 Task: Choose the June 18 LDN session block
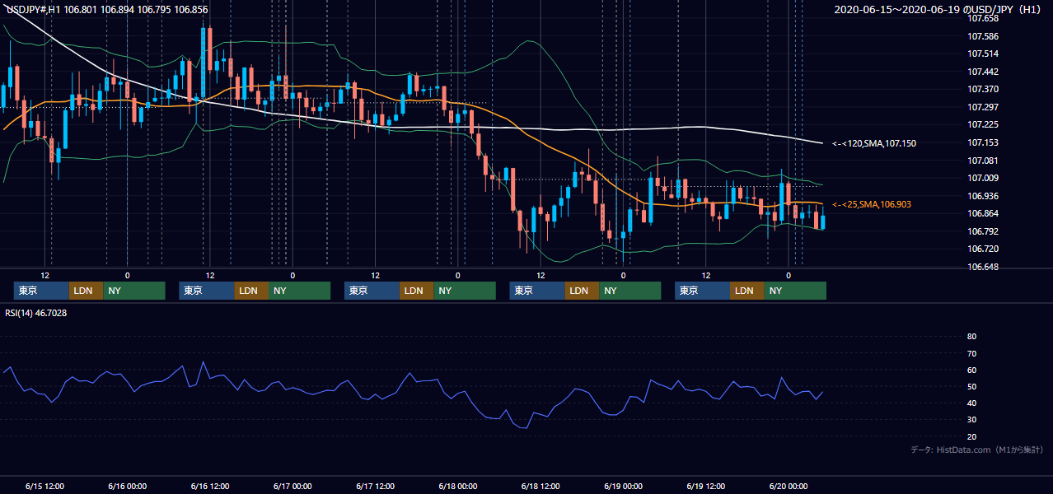(582, 291)
